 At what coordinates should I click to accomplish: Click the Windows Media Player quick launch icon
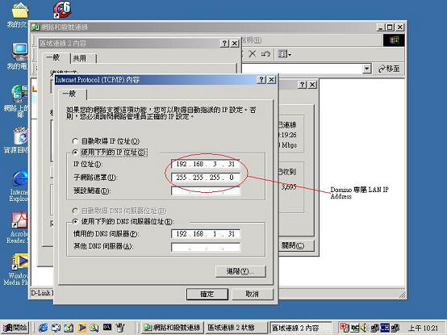[x=81, y=328]
